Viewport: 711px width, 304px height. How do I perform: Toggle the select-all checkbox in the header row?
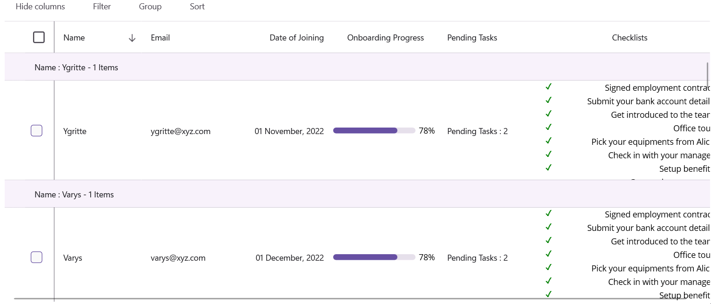(x=39, y=37)
